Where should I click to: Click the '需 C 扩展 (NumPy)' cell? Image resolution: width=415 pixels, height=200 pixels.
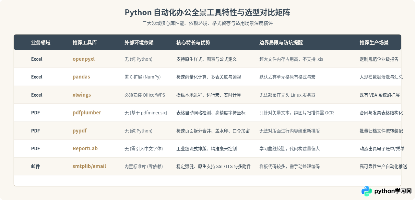pos(143,77)
